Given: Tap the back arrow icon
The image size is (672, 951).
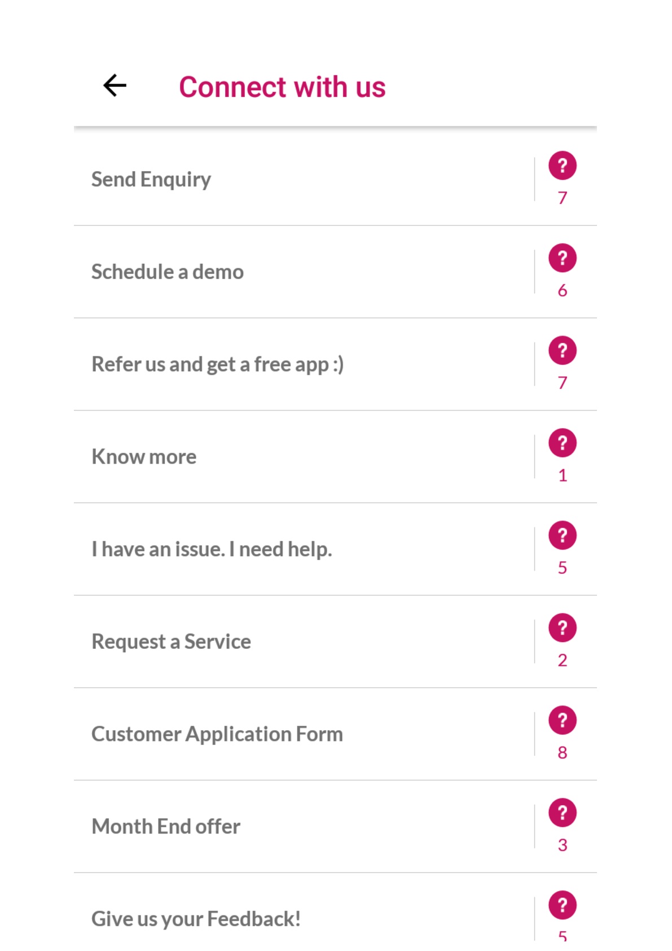Looking at the screenshot, I should coord(115,86).
